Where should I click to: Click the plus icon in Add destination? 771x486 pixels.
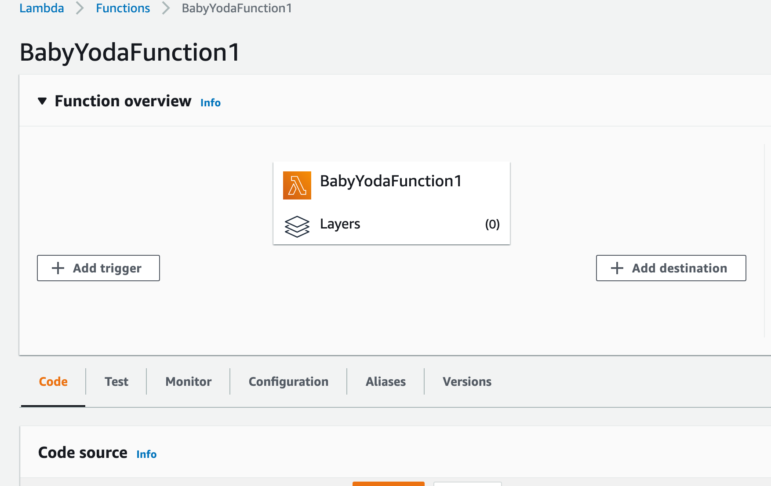617,268
